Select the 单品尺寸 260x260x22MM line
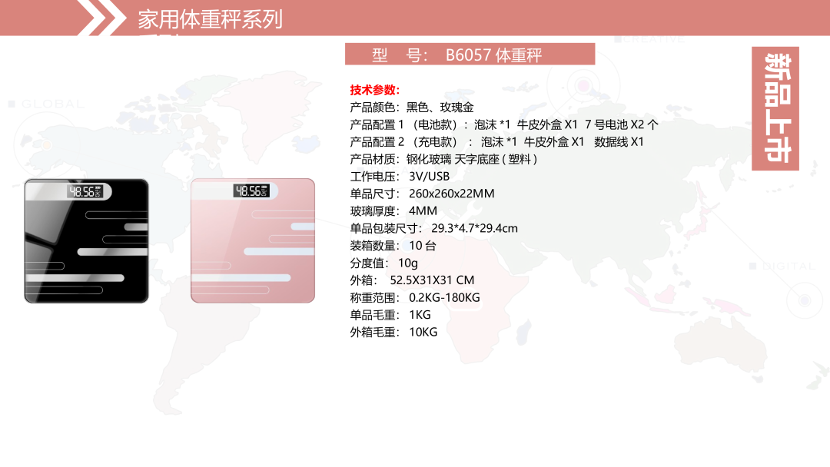Image resolution: width=830 pixels, height=467 pixels. pyautogui.click(x=422, y=194)
